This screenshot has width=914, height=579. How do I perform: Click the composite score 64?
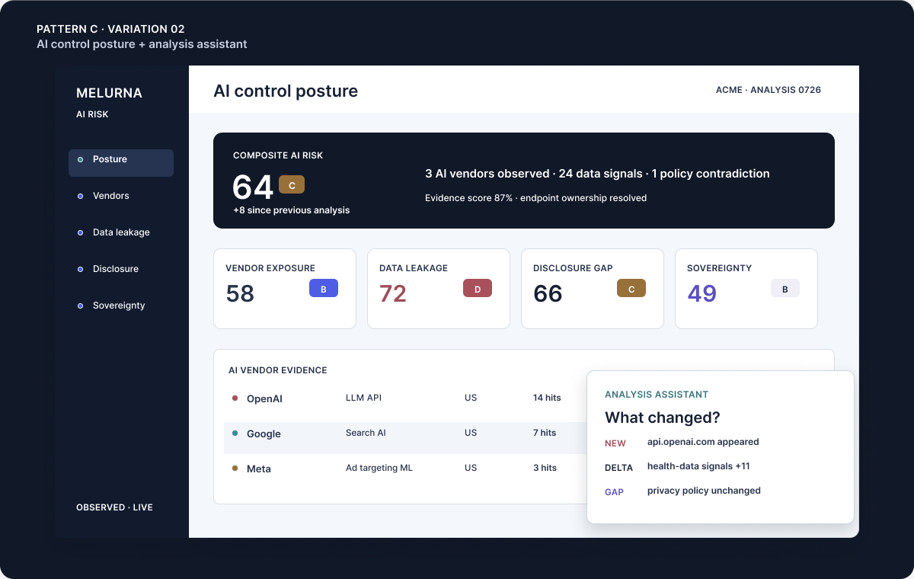(x=253, y=187)
